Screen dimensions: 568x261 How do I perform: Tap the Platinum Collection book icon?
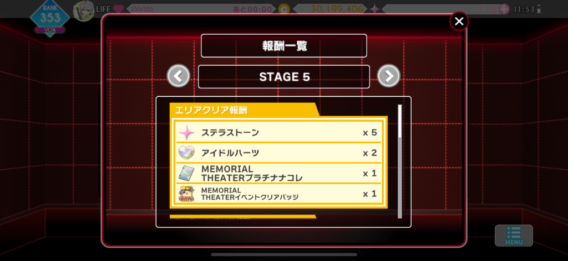186,174
